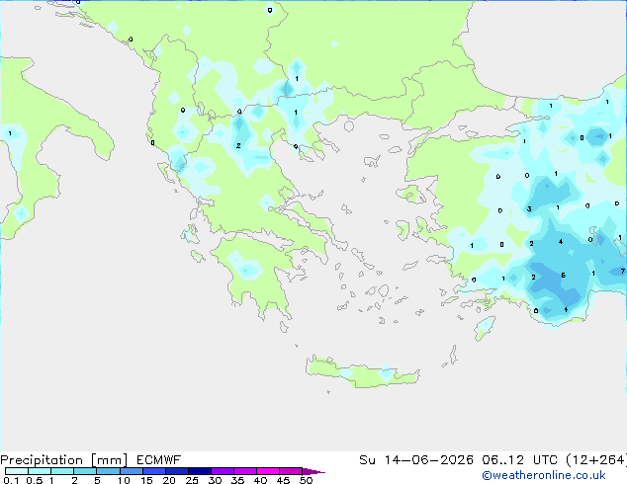
Task: Select the 5–10 mm legend color swatch
Action: coord(108,471)
